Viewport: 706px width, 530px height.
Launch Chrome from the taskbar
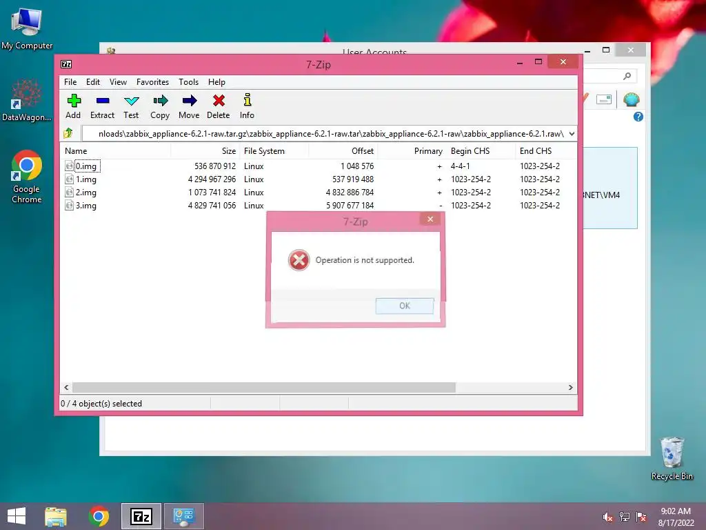click(x=99, y=516)
